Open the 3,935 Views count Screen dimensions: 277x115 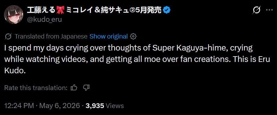105,106
